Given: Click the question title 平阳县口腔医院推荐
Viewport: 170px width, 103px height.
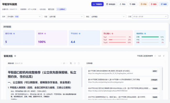Looking at the screenshot, I should pos(145,56).
